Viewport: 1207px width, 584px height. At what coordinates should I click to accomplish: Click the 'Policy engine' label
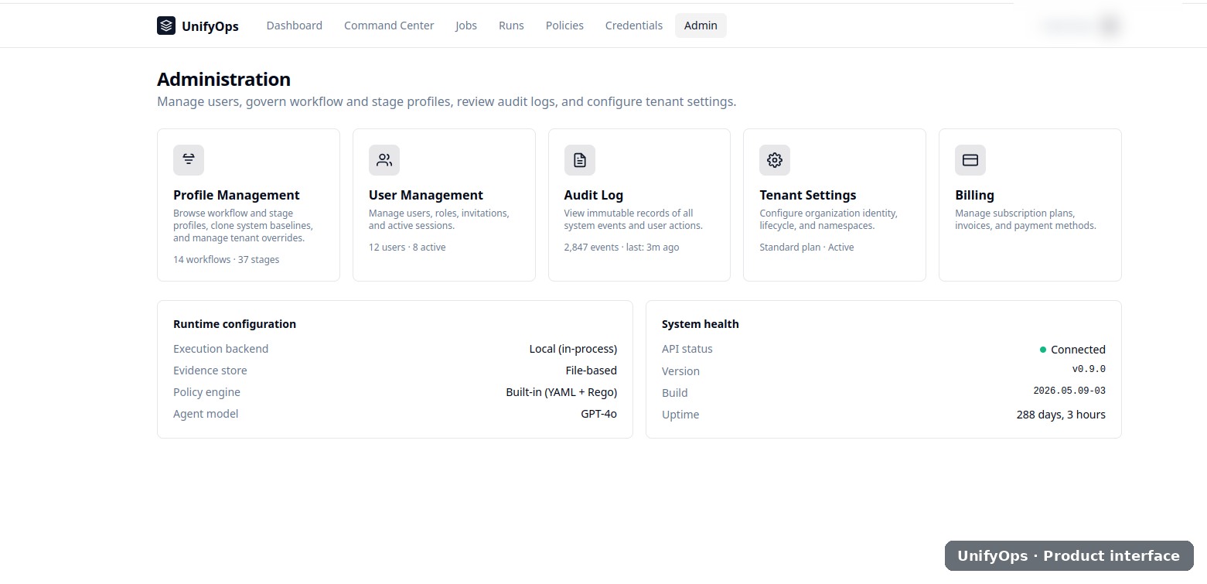[206, 392]
